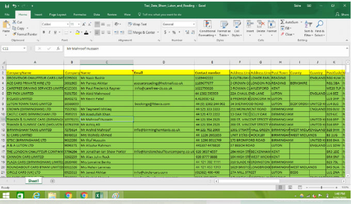This screenshot has height=204, width=351.
Task: Open the Windows Start menu
Action: (6, 196)
